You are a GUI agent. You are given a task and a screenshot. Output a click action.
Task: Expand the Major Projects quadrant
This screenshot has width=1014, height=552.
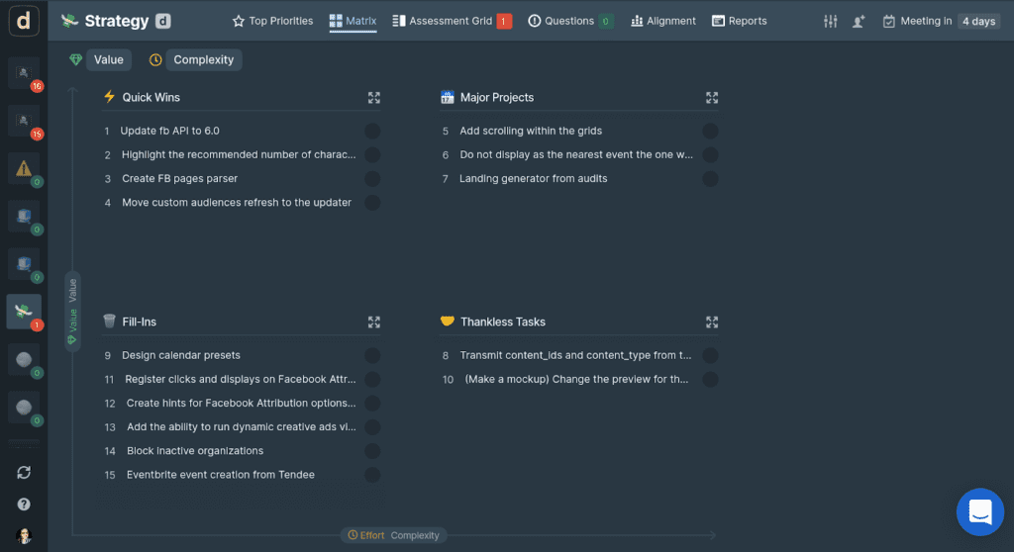711,98
